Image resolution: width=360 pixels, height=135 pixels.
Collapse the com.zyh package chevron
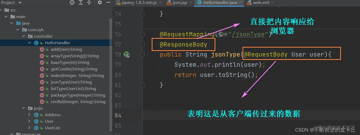18,30
